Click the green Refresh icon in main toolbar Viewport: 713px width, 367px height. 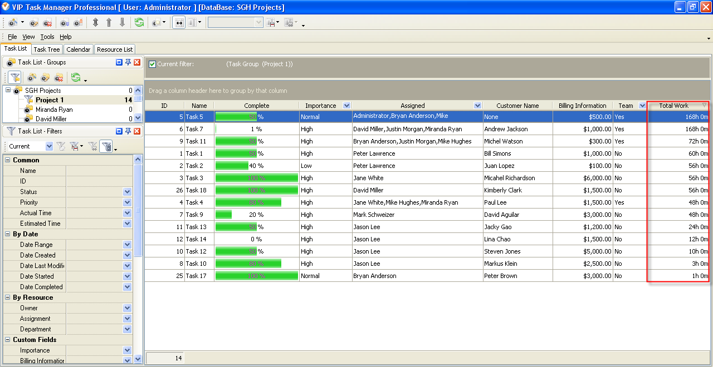coord(139,23)
